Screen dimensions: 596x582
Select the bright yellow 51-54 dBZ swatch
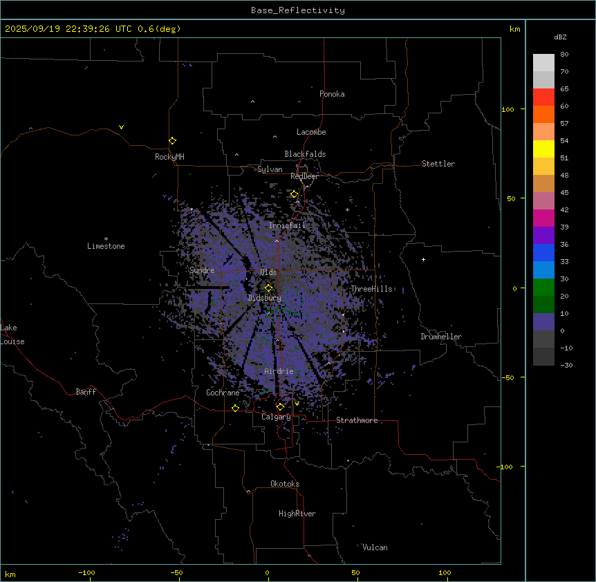[543, 149]
